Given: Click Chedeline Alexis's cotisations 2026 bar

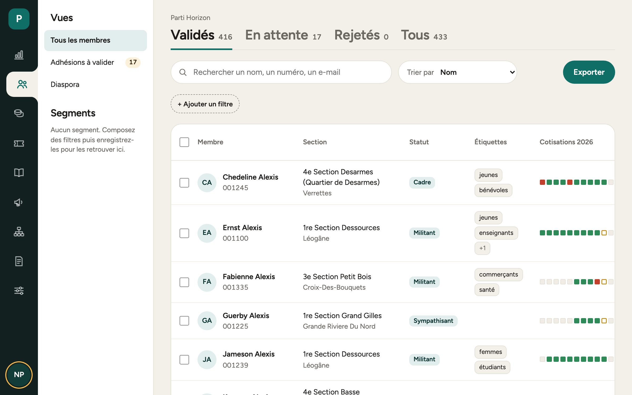Looking at the screenshot, I should click(577, 182).
